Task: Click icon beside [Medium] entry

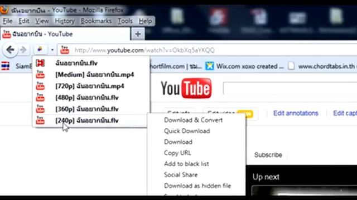Action: pyautogui.click(x=40, y=74)
